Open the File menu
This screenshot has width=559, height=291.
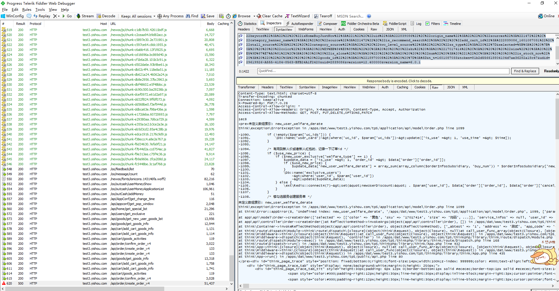click(x=5, y=9)
